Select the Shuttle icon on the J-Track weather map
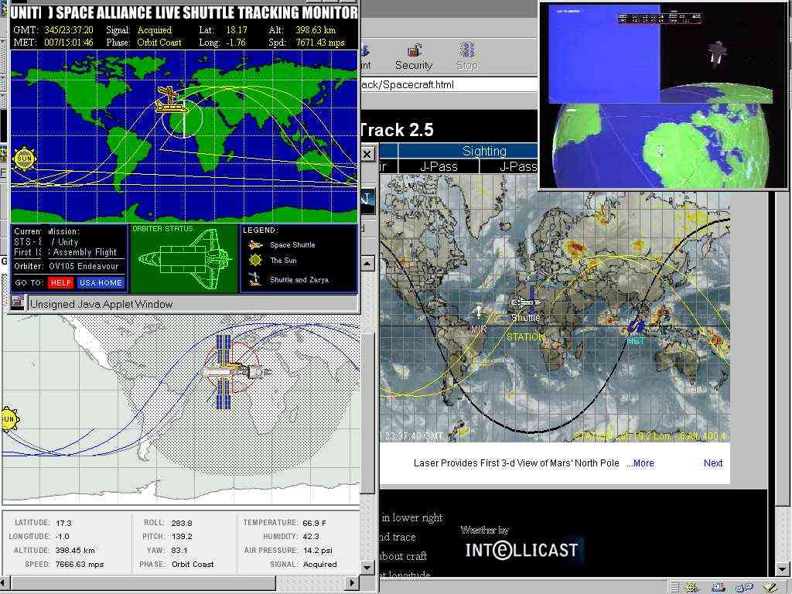Image resolution: width=792 pixels, height=594 pixels. [526, 302]
